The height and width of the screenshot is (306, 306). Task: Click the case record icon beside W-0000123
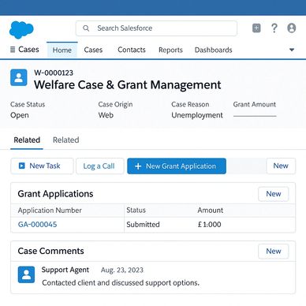[x=19, y=77]
